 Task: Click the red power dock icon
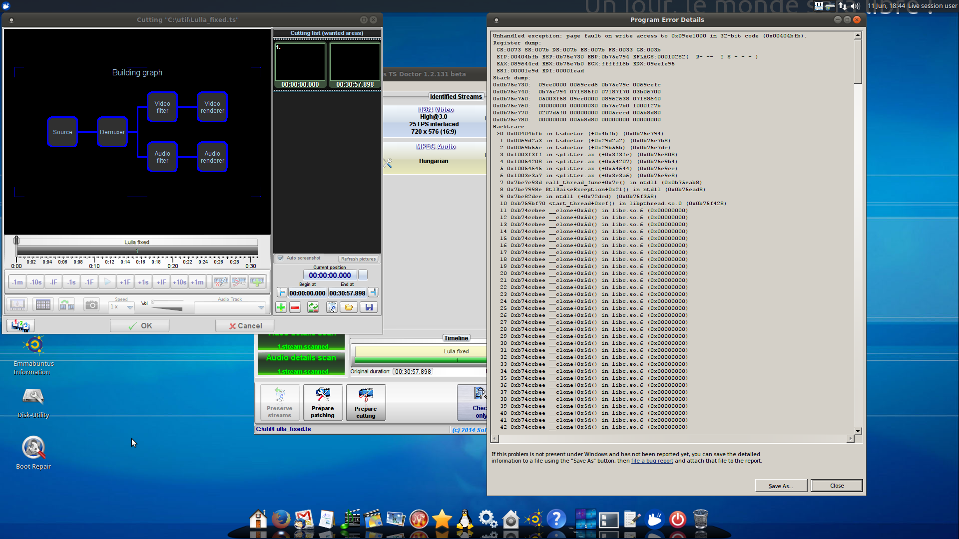pyautogui.click(x=677, y=519)
